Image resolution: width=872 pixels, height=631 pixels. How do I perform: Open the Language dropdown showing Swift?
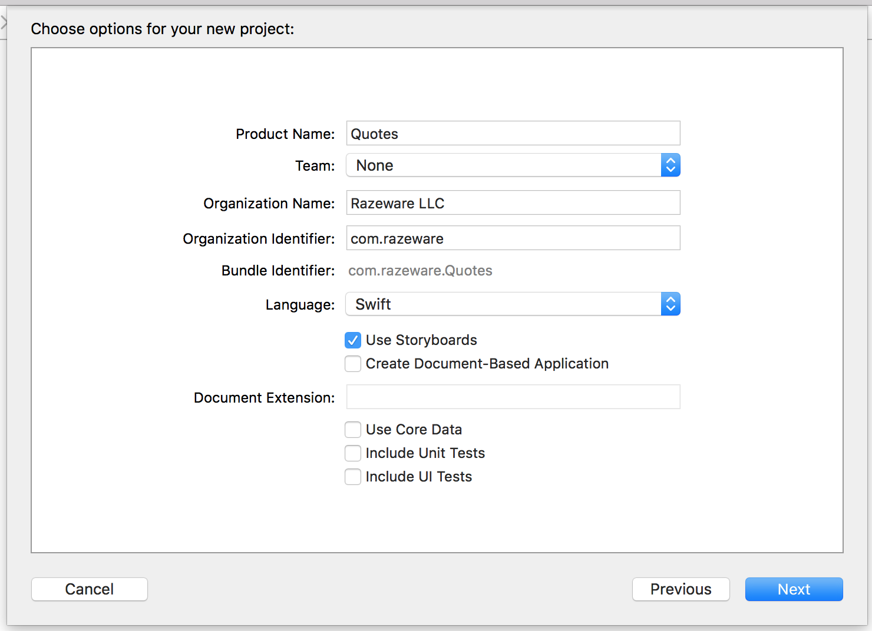point(504,304)
